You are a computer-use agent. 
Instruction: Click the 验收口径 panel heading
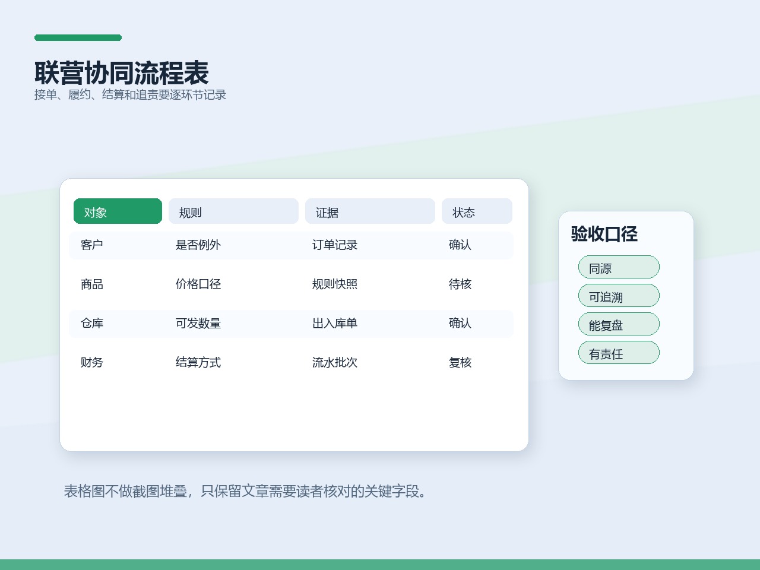pos(604,234)
